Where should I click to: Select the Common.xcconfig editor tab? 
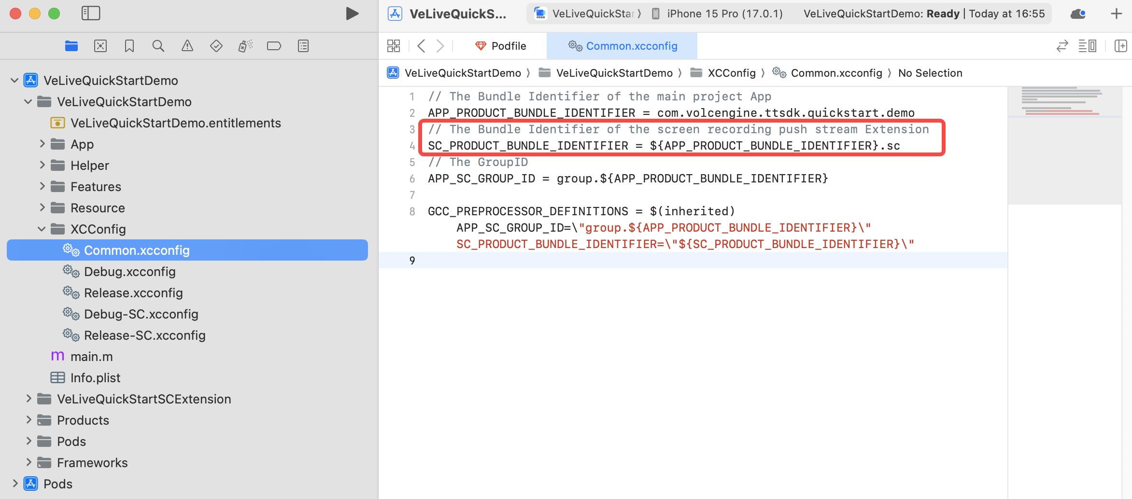tap(622, 46)
